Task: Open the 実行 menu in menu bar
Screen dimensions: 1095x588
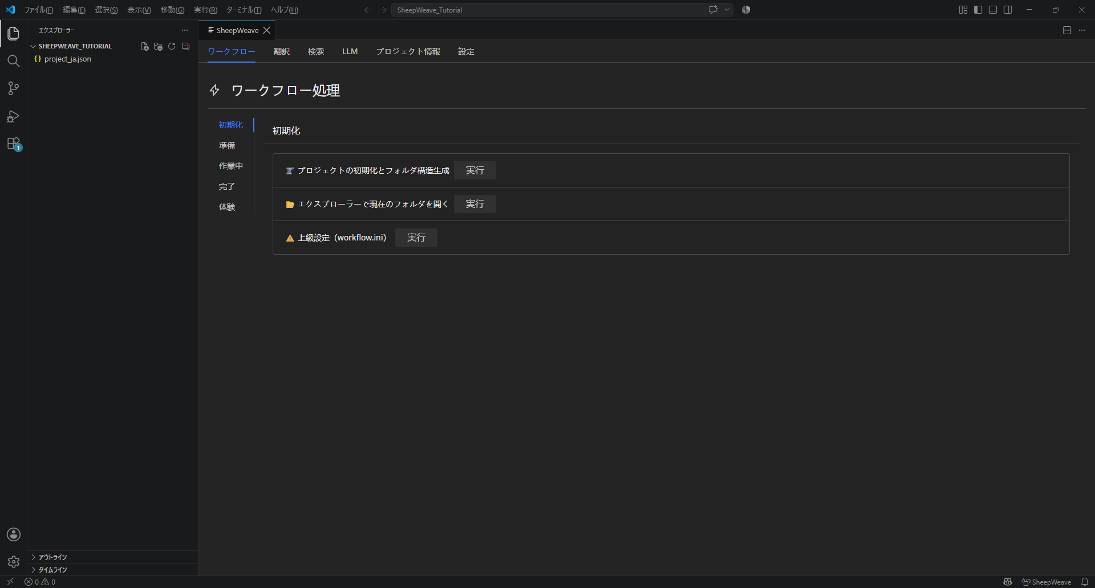Action: point(205,10)
